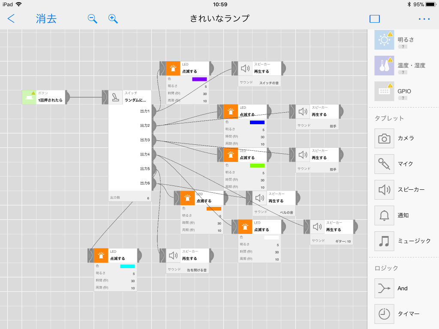Tap the ランダムに switch mode label
Viewport: 439px width, 329px height.
(x=135, y=100)
